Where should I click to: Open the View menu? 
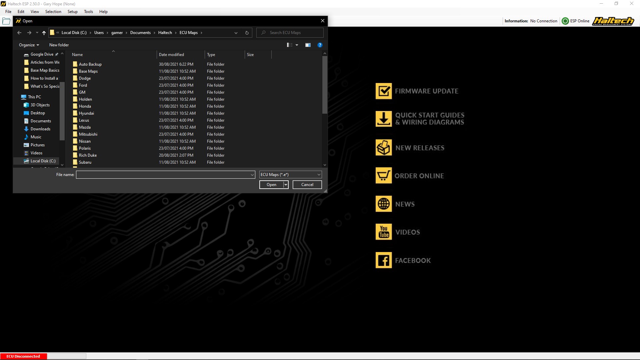pos(35,12)
